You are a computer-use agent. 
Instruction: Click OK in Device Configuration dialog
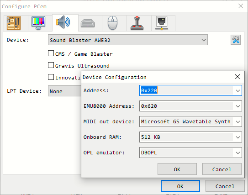(x=177, y=169)
